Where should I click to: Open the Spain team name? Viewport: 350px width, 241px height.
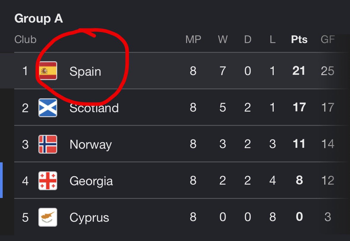pos(85,72)
